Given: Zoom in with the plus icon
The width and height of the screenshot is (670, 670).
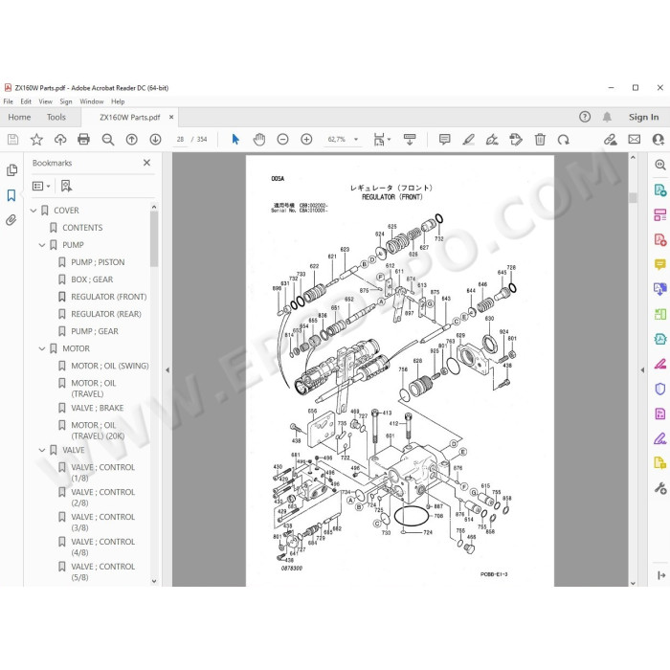Looking at the screenshot, I should point(306,140).
